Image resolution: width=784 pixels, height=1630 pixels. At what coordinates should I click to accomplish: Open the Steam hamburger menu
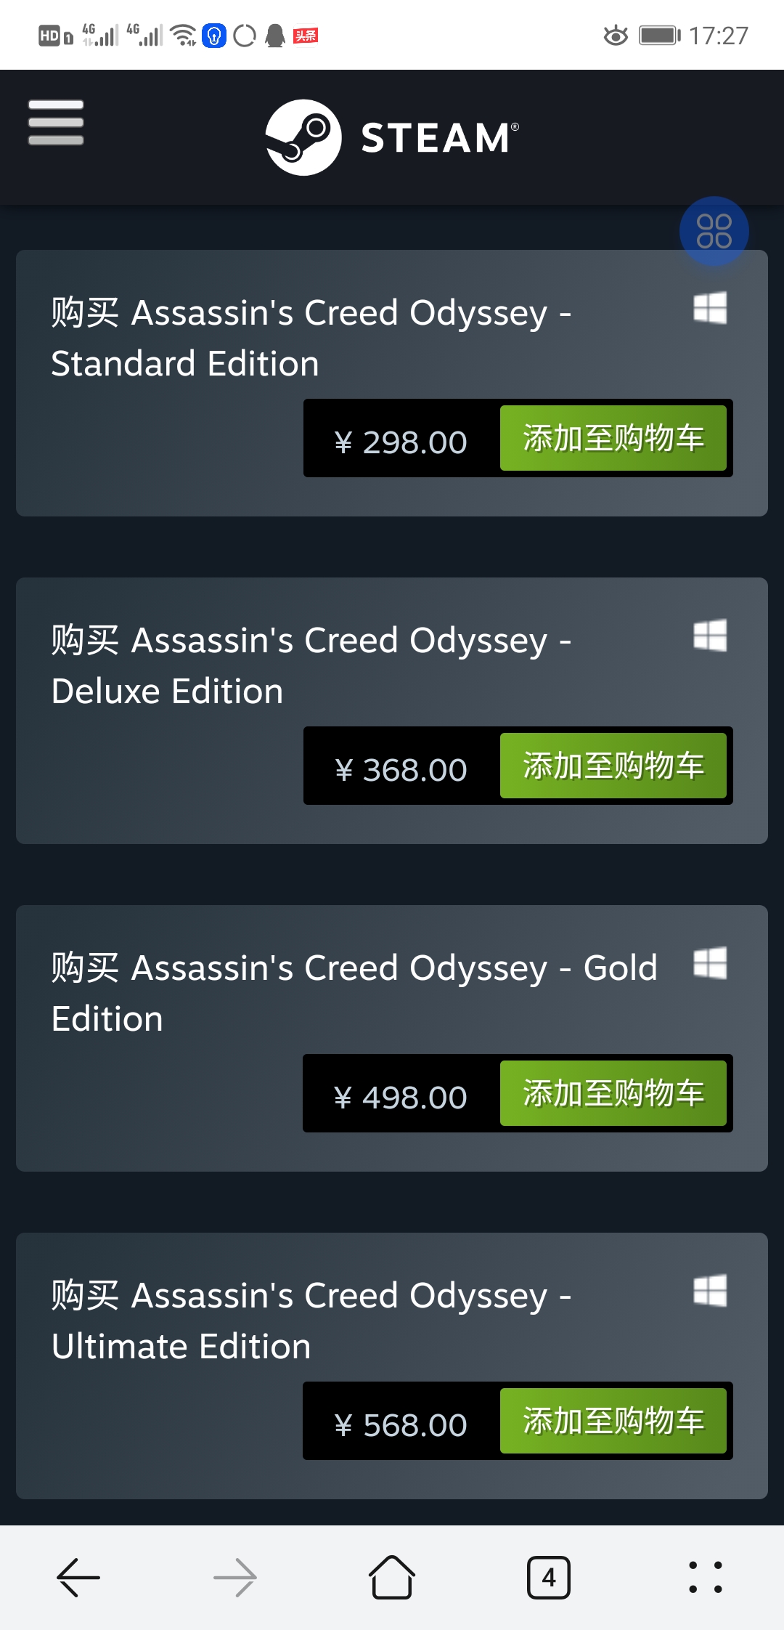[56, 123]
